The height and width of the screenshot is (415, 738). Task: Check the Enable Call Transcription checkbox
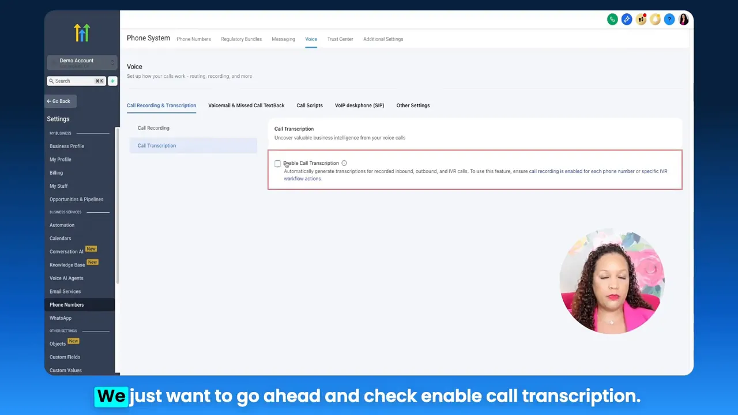pos(277,164)
